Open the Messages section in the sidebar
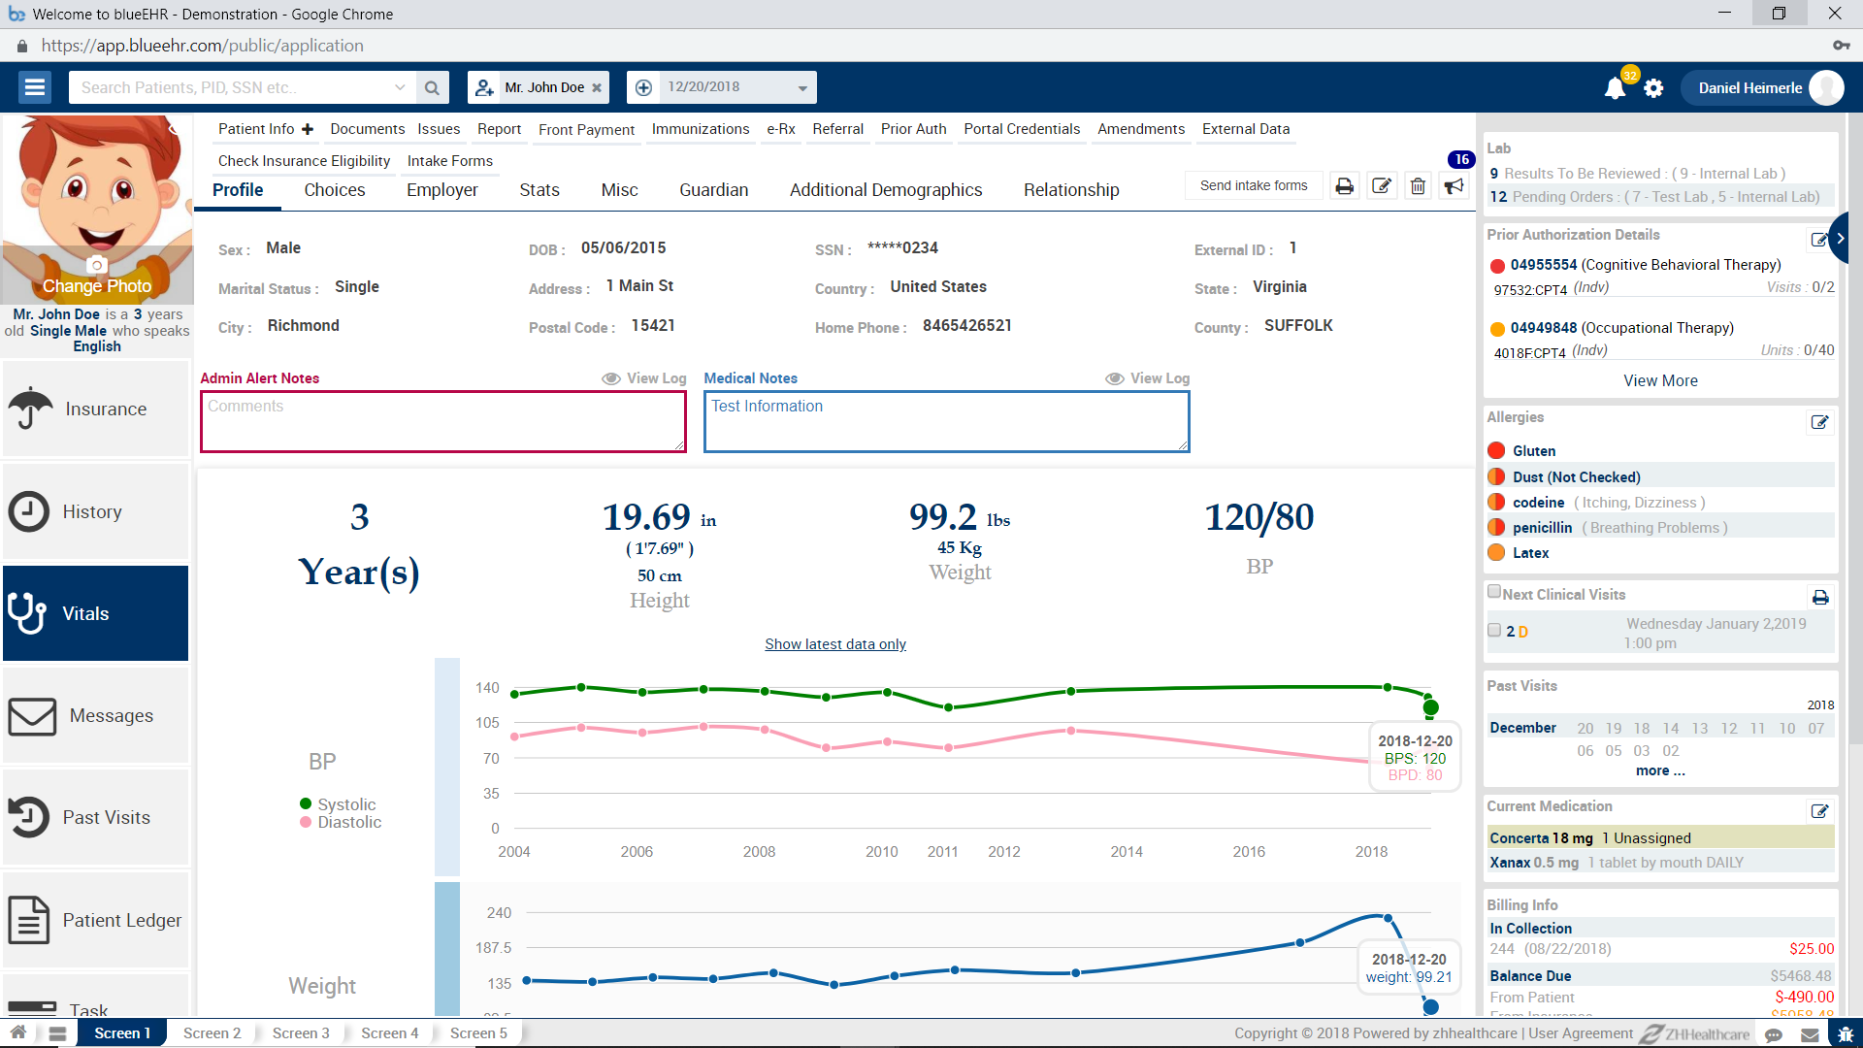 point(95,715)
